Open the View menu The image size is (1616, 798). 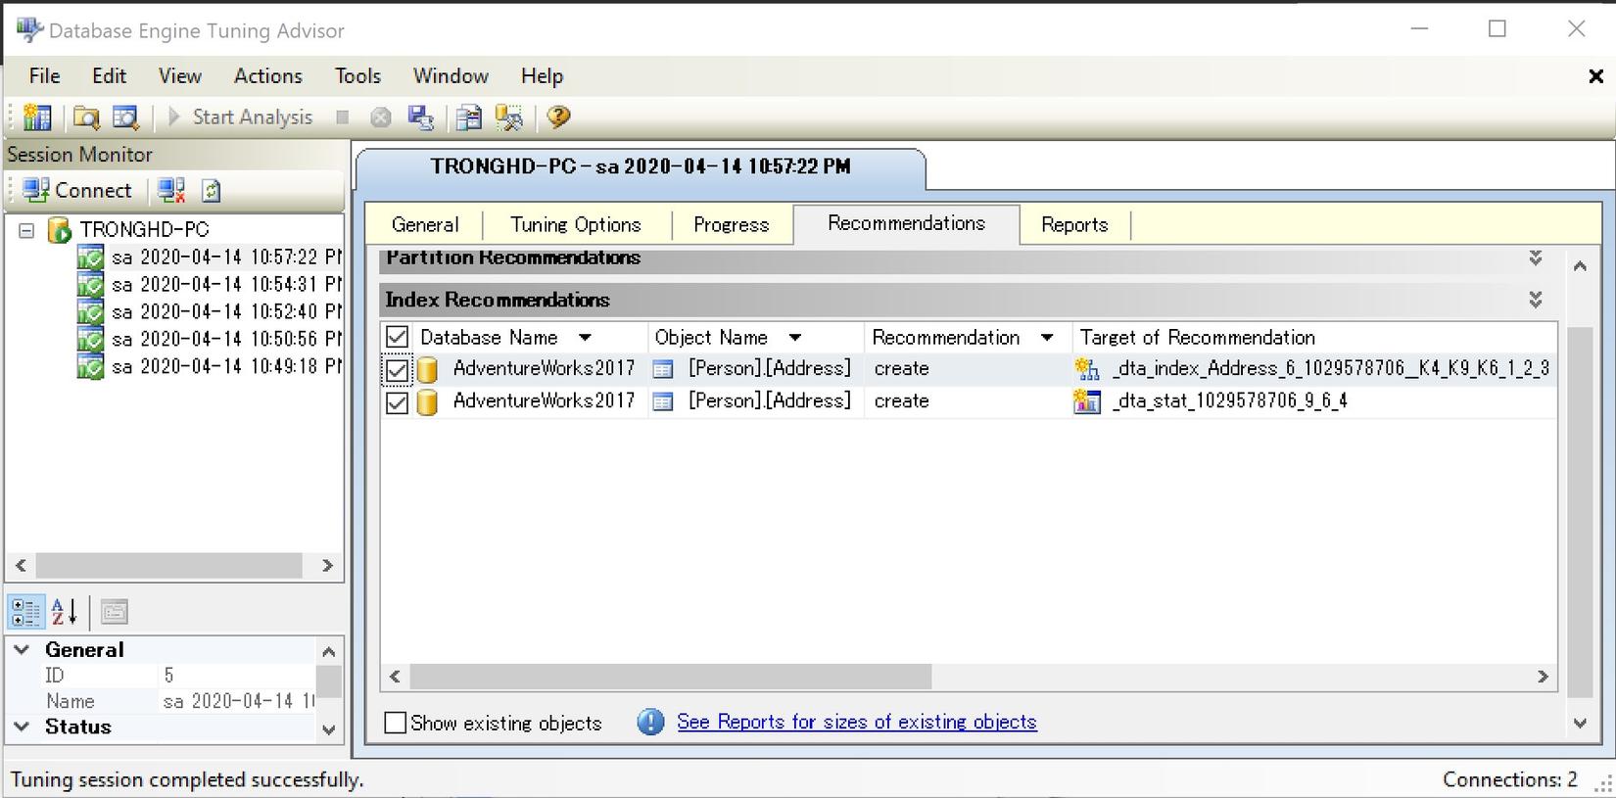coord(180,76)
